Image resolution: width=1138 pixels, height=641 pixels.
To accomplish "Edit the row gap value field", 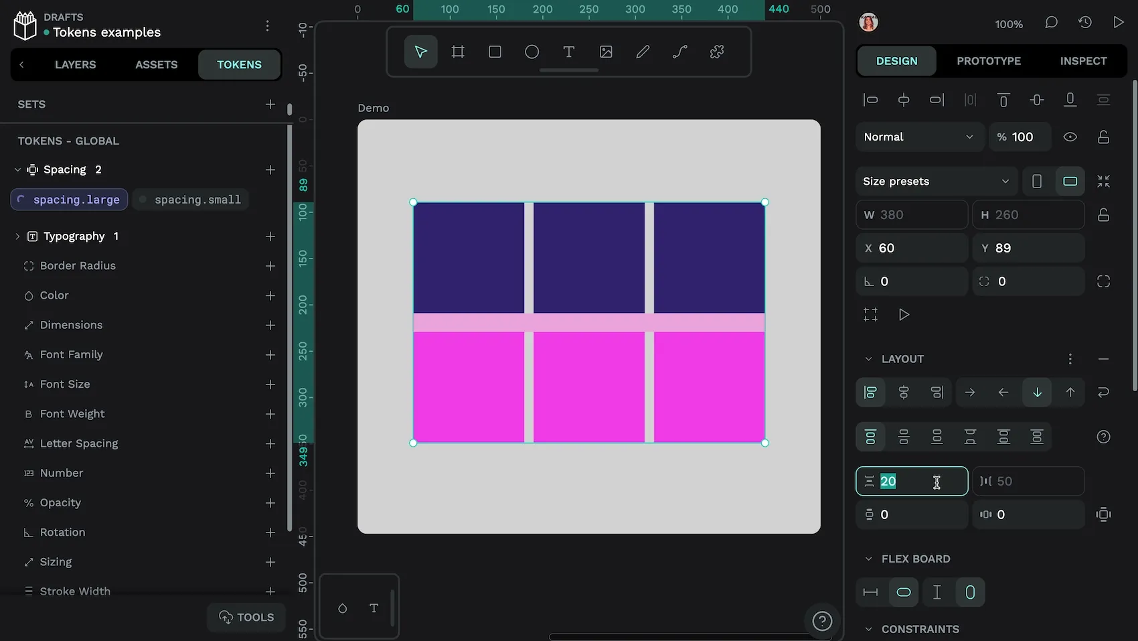I will point(911,481).
